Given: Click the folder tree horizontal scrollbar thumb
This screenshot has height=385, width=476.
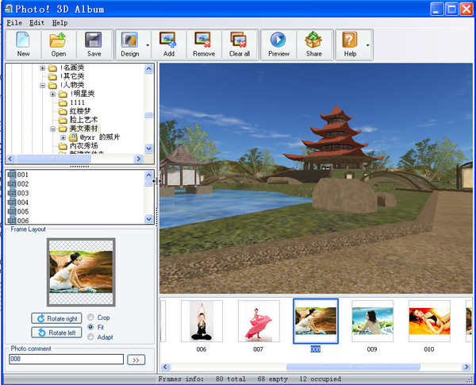Looking at the screenshot, I should coord(53,159).
